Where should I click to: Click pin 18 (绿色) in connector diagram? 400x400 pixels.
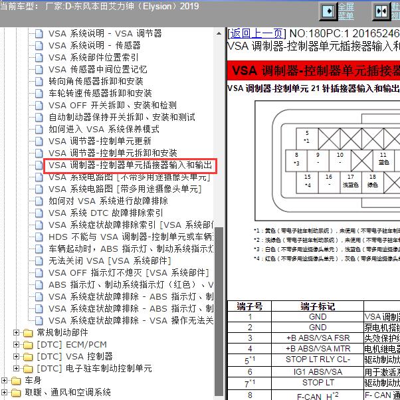[x=373, y=182]
